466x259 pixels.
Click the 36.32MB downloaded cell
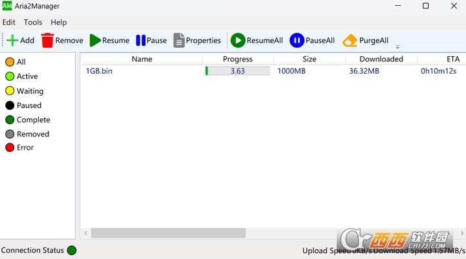click(364, 71)
